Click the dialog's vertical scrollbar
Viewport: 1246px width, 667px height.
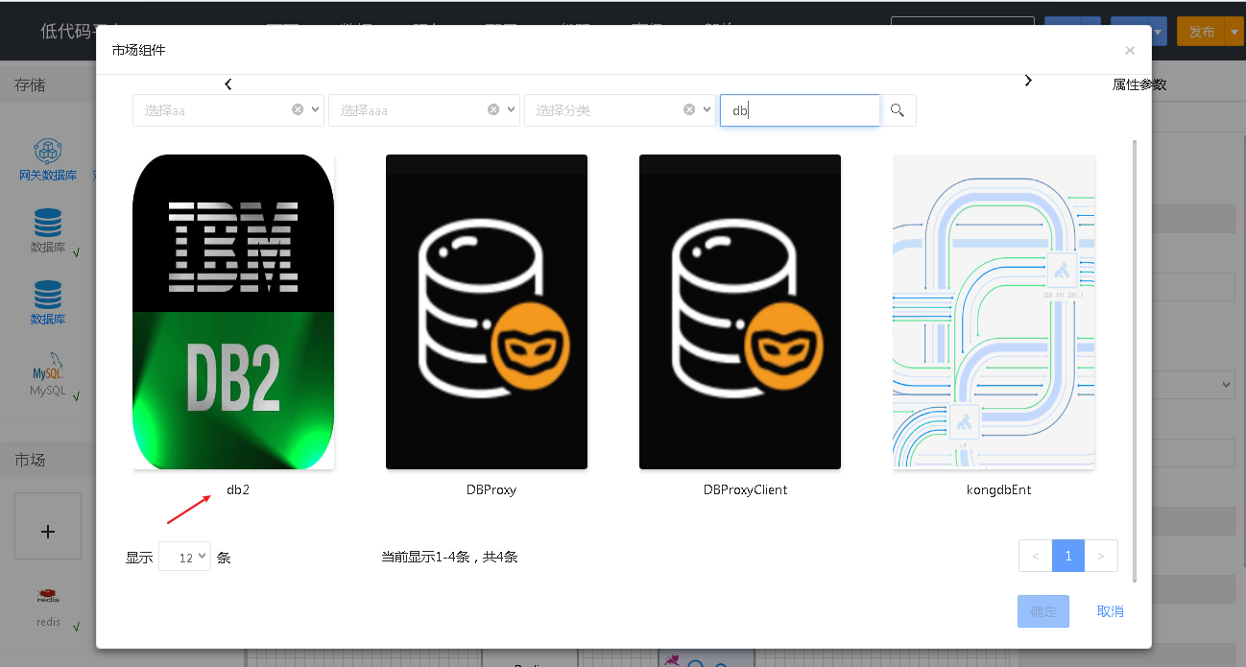[x=1136, y=360]
